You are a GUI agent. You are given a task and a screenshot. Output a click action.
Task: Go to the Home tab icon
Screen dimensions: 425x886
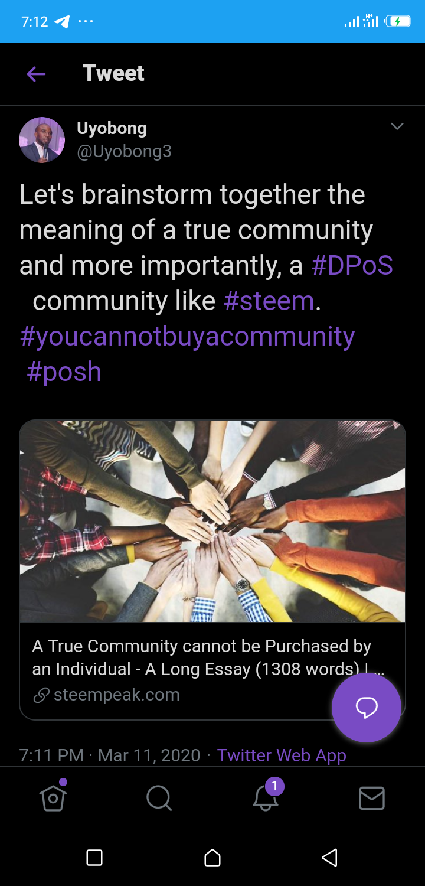click(53, 797)
